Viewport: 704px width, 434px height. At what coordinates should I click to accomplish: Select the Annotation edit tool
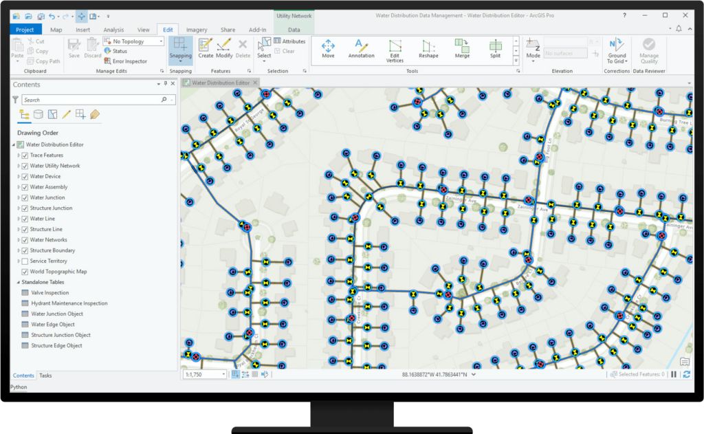361,49
